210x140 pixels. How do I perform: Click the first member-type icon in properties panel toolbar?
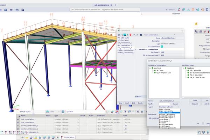[196, 31]
